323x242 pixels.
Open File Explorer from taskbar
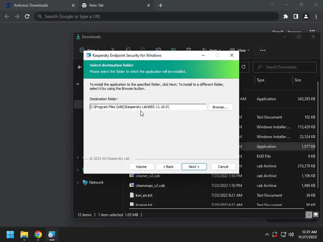click(x=24, y=234)
